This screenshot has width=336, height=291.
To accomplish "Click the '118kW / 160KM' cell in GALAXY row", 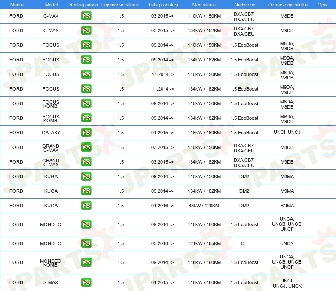I will tap(204, 133).
